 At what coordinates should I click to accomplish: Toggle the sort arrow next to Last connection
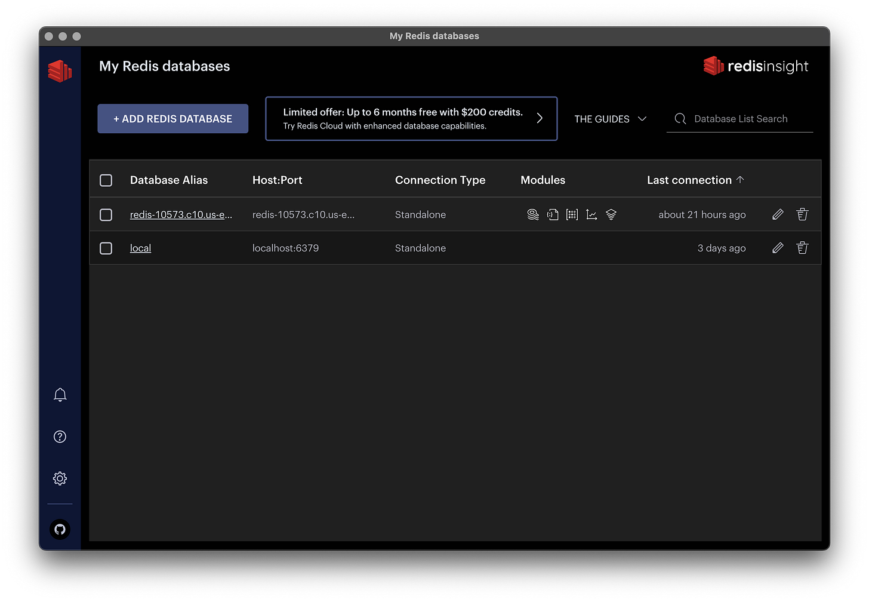coord(740,180)
